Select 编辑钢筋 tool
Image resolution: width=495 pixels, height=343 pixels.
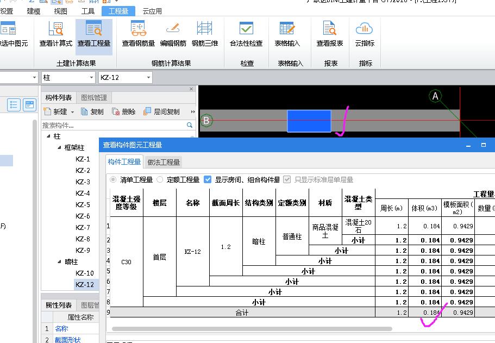click(x=173, y=34)
